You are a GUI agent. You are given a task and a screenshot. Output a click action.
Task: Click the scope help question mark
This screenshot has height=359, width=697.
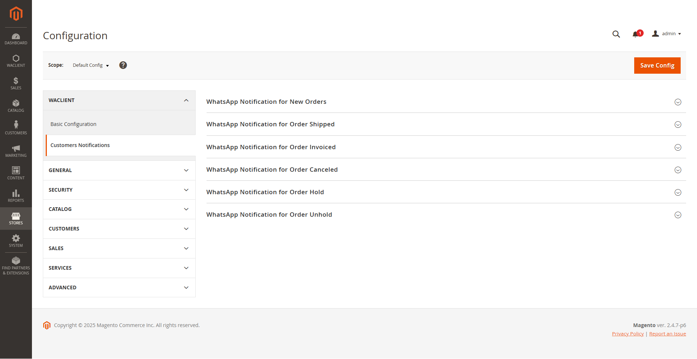pos(123,65)
